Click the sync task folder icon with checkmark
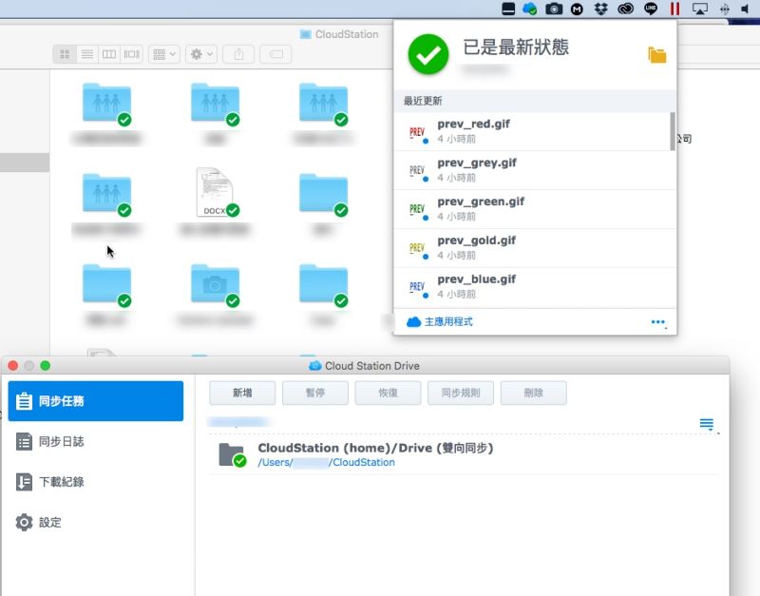This screenshot has height=596, width=760. 232,455
